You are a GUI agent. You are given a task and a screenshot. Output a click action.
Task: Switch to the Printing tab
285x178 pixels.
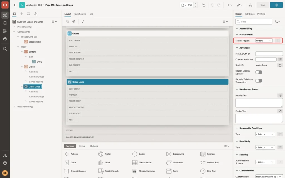pos(261,14)
